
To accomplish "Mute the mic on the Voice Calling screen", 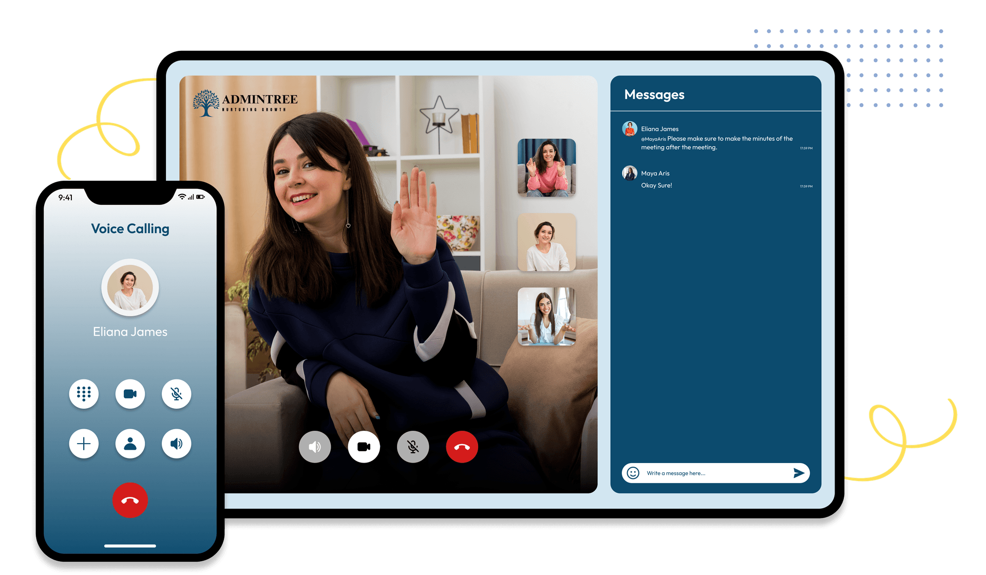I will tap(176, 394).
